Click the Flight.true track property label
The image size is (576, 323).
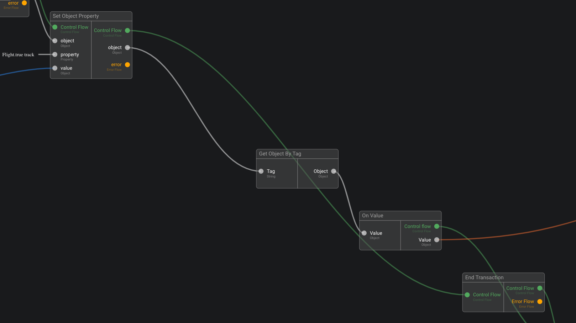pyautogui.click(x=18, y=55)
